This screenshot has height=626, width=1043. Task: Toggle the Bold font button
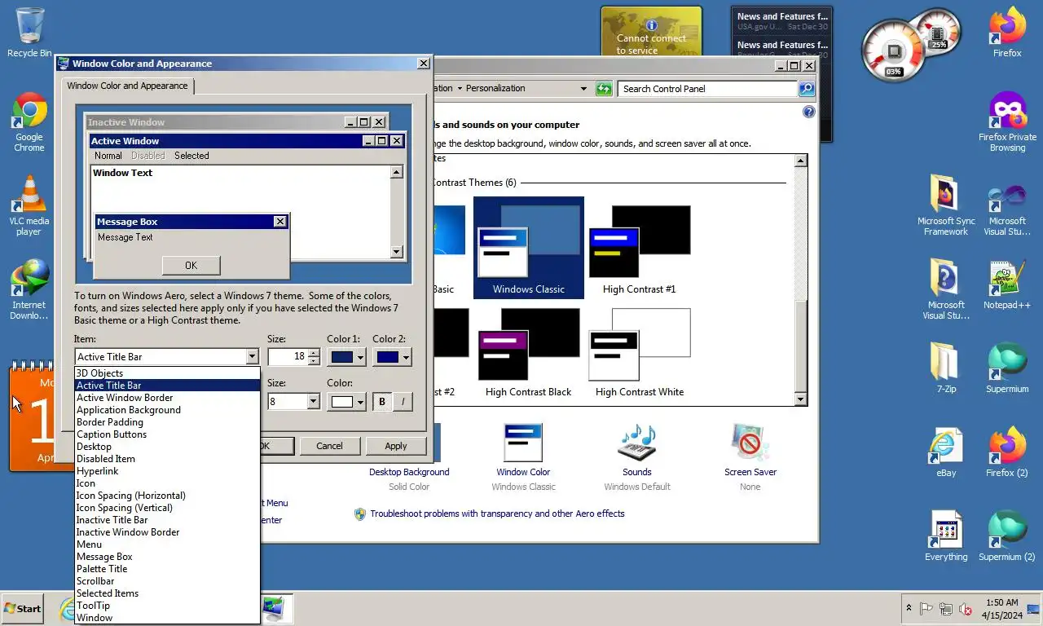(382, 401)
